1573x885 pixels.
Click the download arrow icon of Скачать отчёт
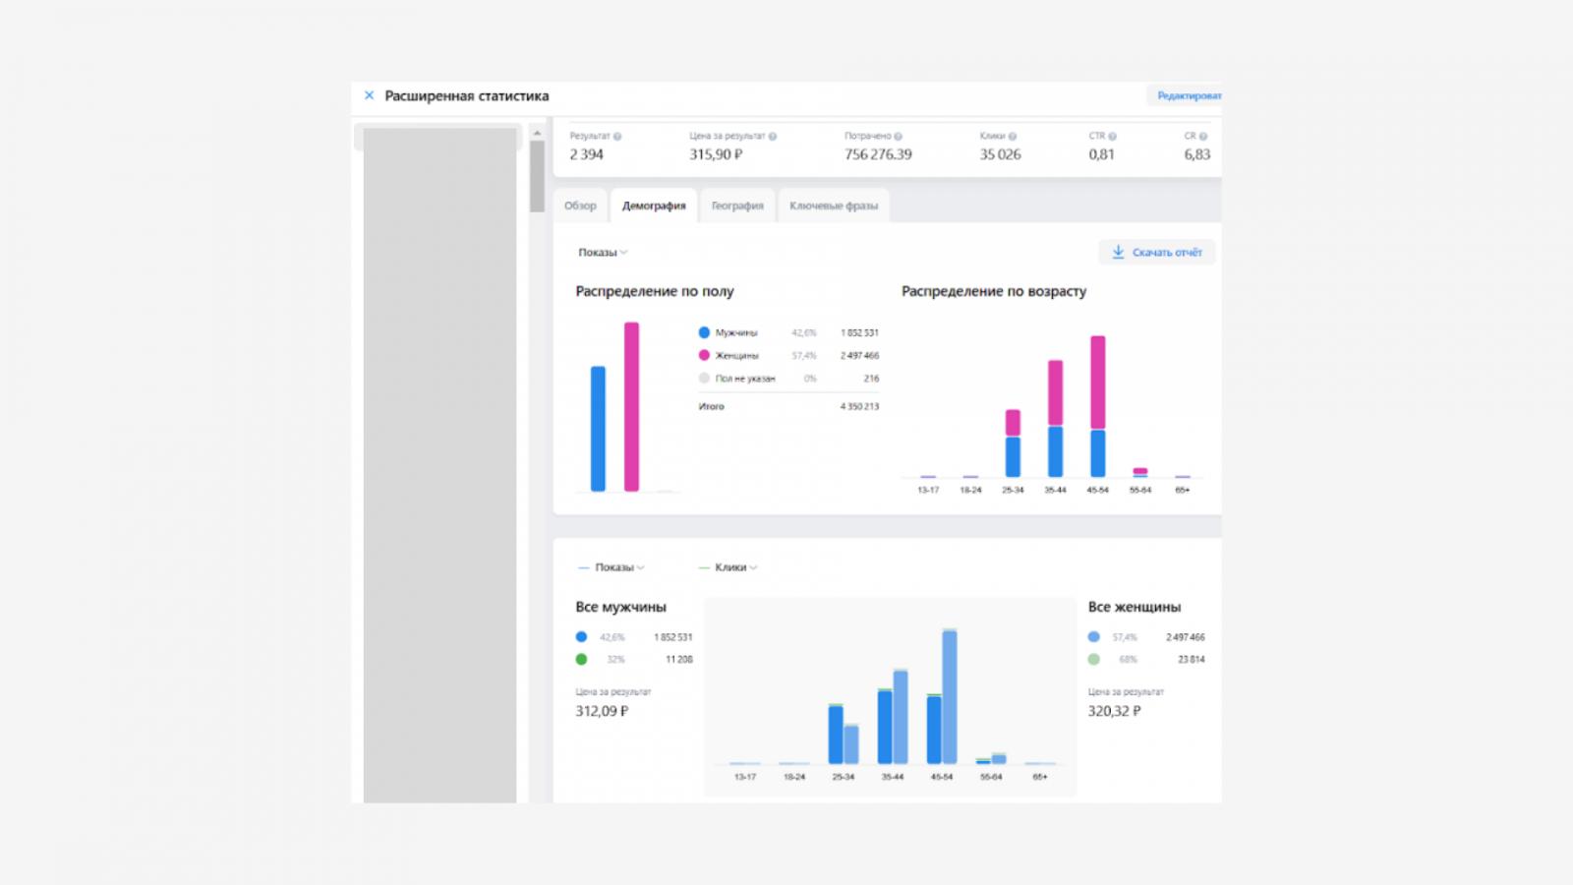pyautogui.click(x=1118, y=252)
